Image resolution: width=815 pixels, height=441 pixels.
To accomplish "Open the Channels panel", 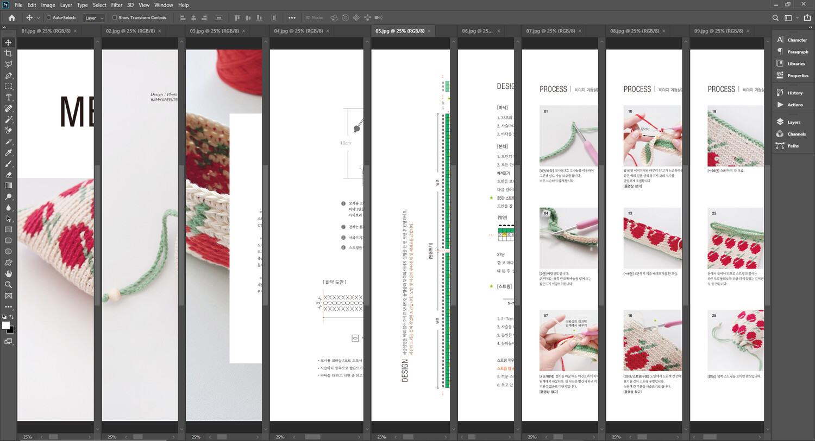I will tap(796, 134).
